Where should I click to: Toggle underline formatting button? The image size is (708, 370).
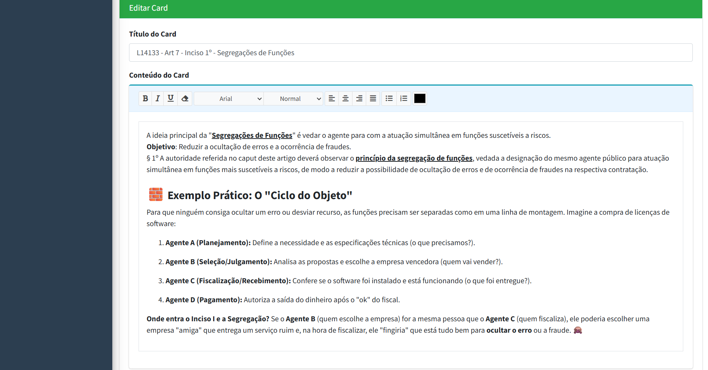(171, 99)
